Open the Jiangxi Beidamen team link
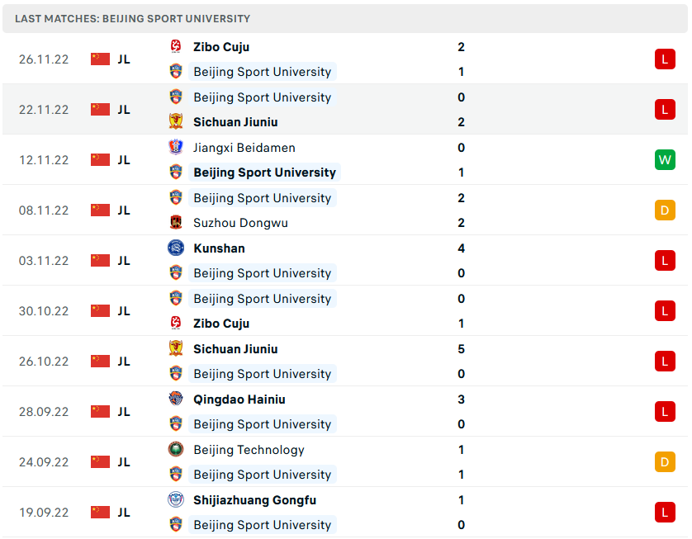This screenshot has height=539, width=692. tap(244, 148)
